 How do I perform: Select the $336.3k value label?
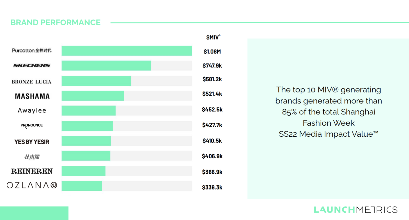coord(212,188)
